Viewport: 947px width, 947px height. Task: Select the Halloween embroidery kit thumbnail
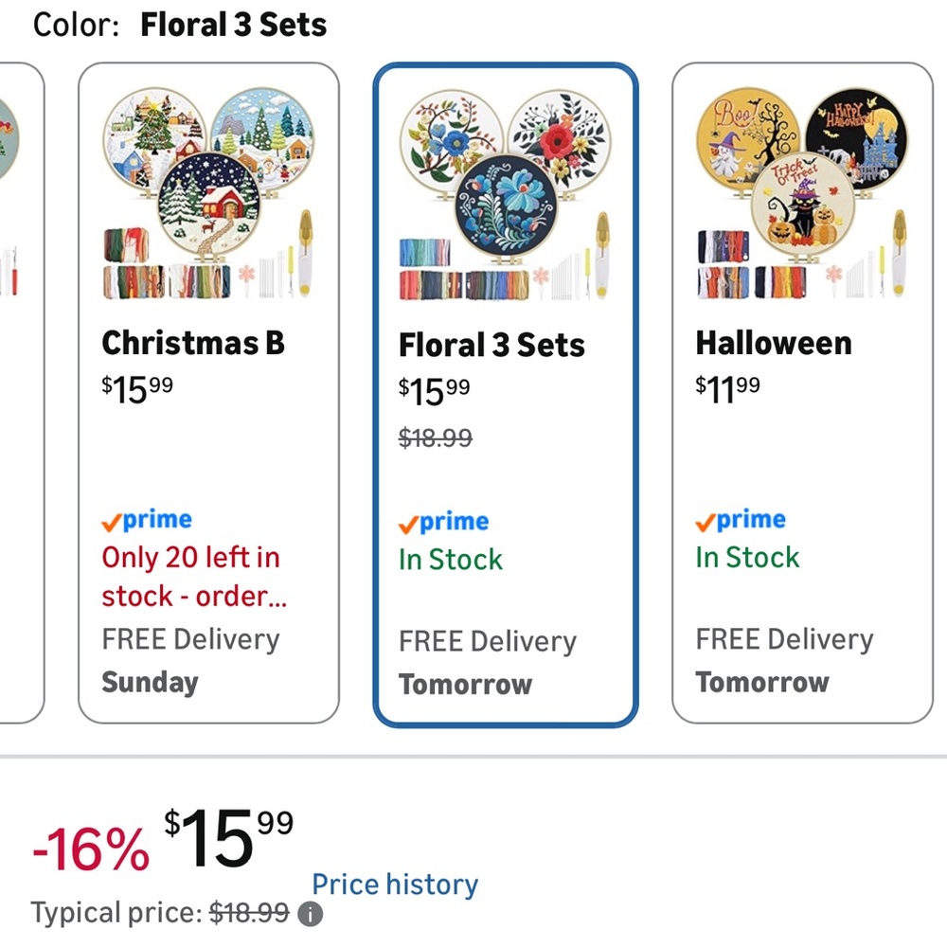(x=802, y=193)
